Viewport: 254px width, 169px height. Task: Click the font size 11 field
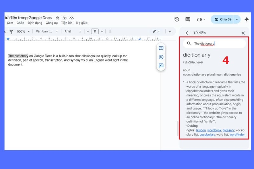click(95, 31)
